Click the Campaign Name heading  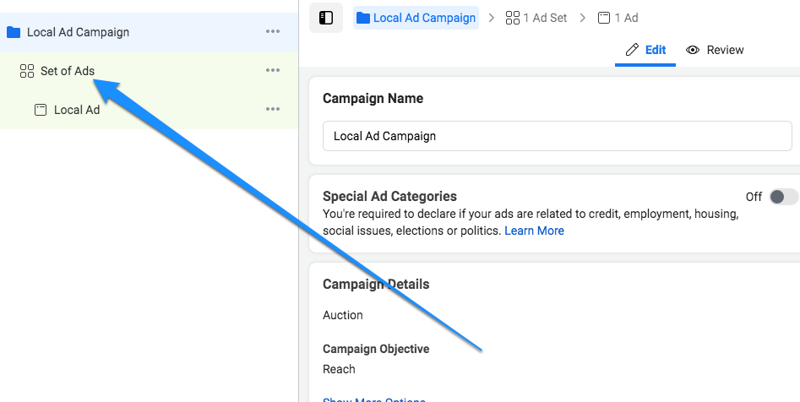point(373,98)
